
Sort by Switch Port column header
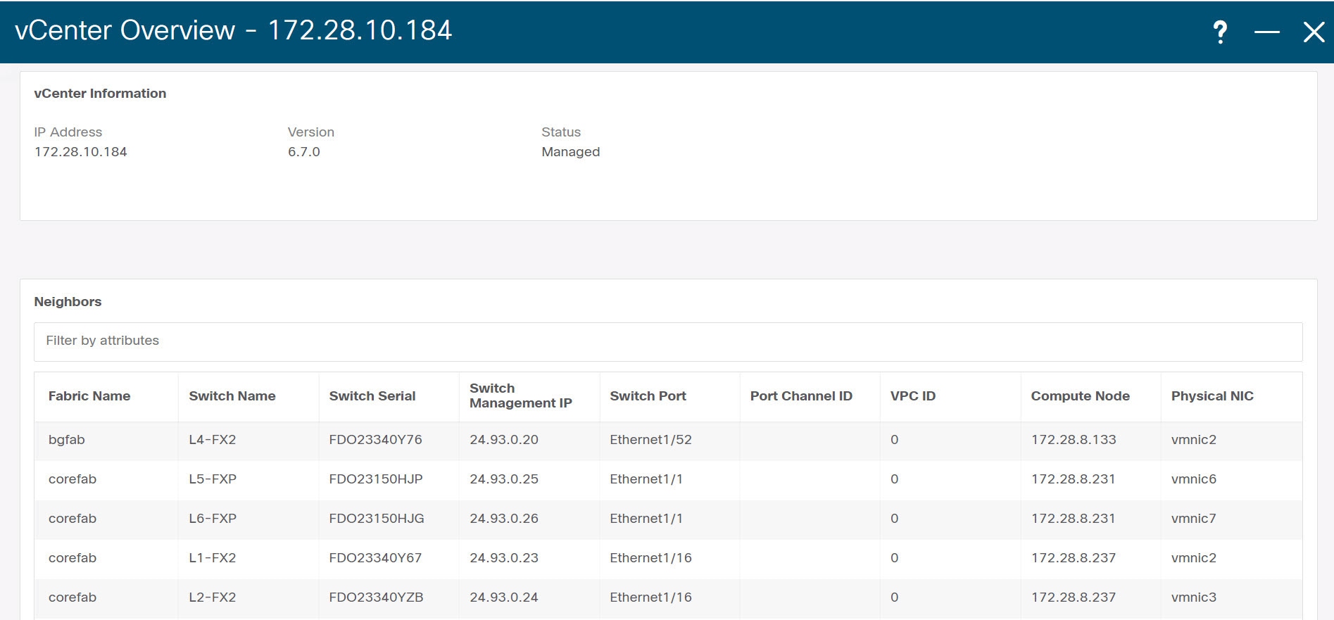pyautogui.click(x=648, y=396)
